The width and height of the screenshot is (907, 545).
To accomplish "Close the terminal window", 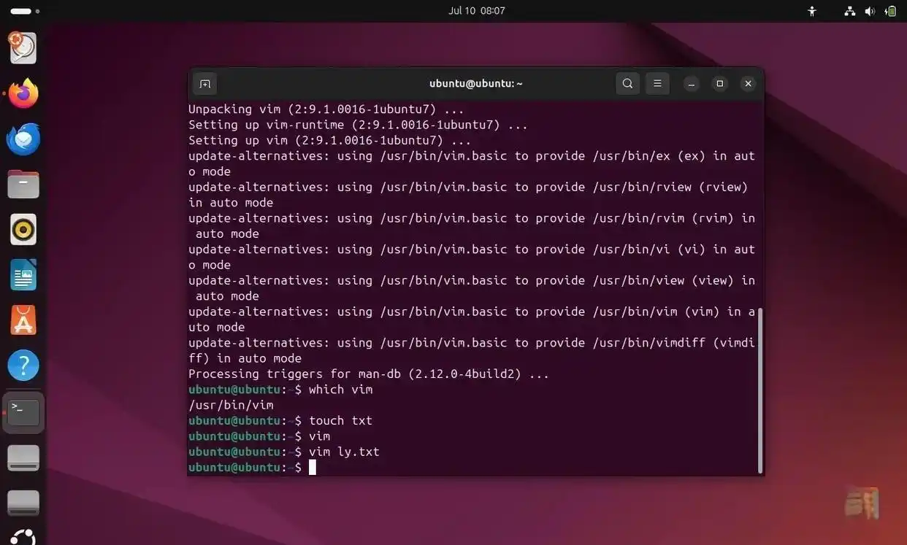I will tap(748, 84).
